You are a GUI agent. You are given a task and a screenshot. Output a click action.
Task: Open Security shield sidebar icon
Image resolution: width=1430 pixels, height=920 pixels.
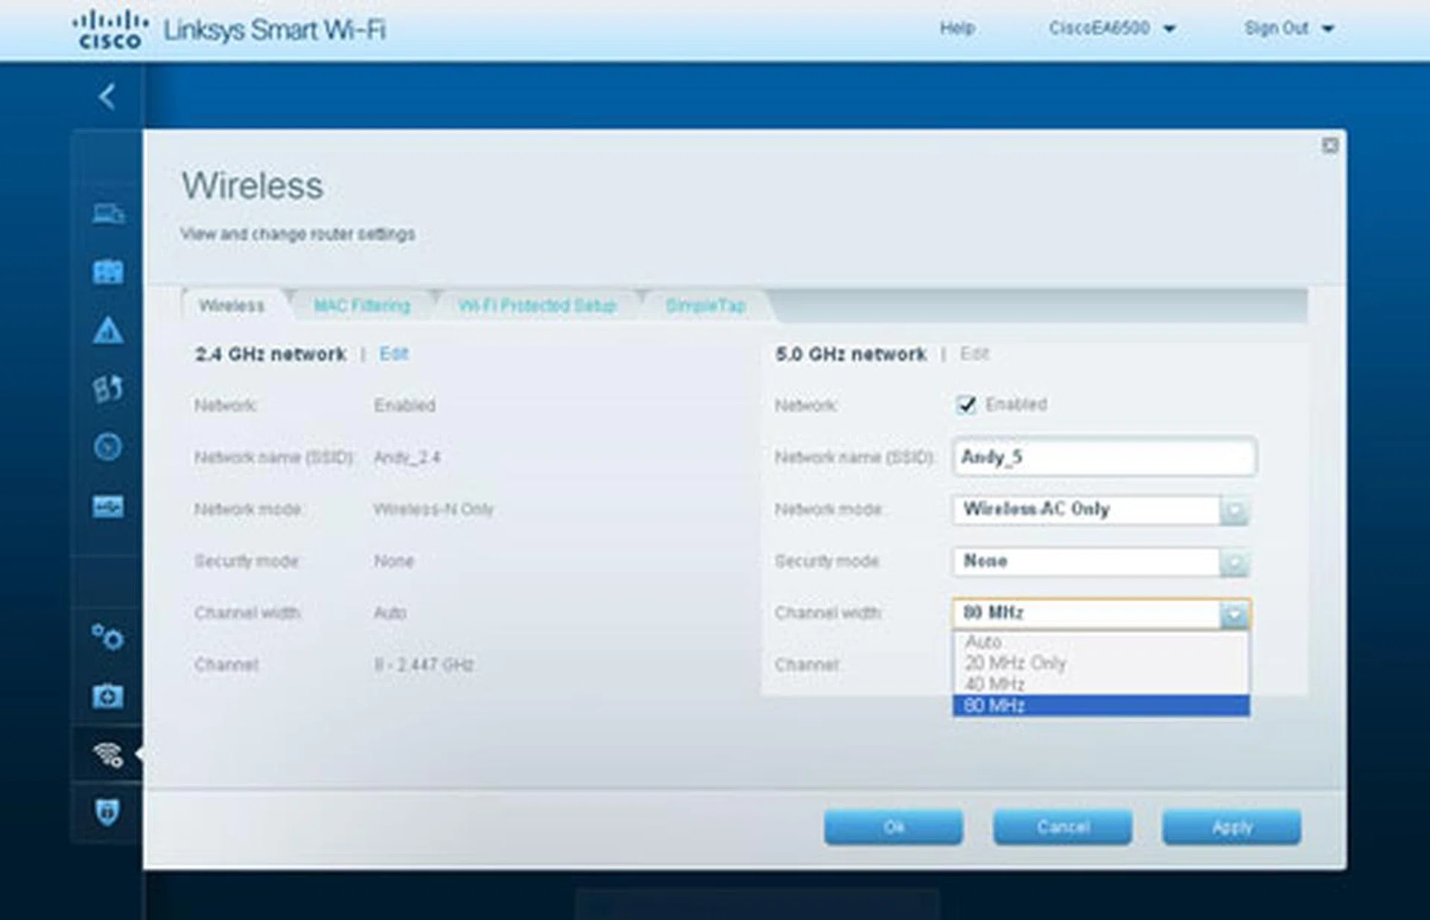click(x=108, y=811)
